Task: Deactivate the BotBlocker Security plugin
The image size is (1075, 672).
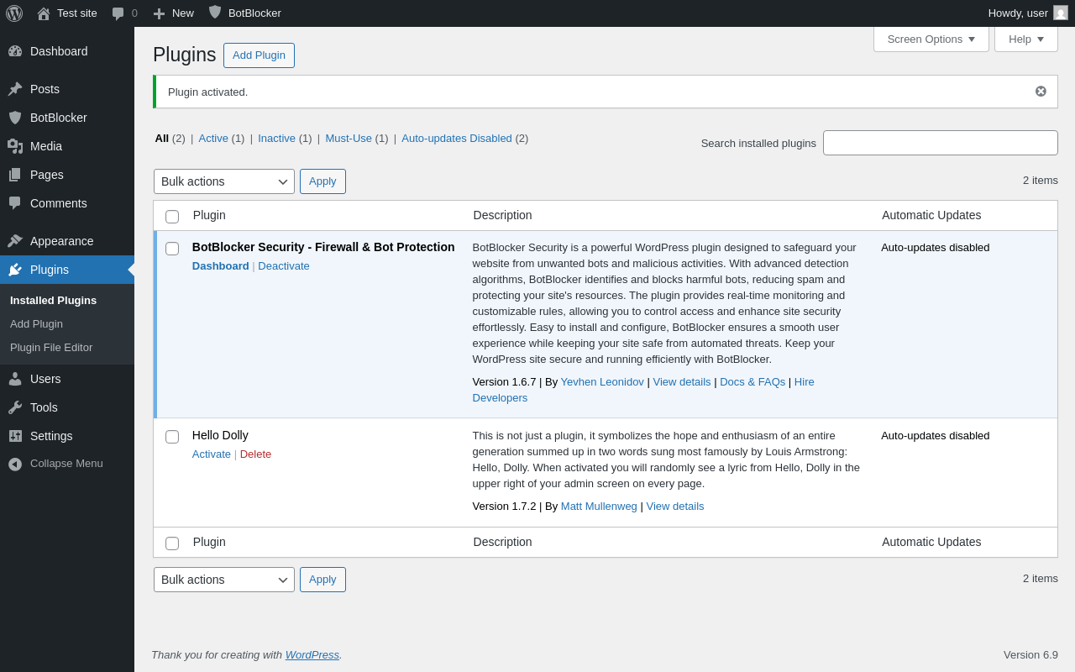Action: tap(284, 266)
